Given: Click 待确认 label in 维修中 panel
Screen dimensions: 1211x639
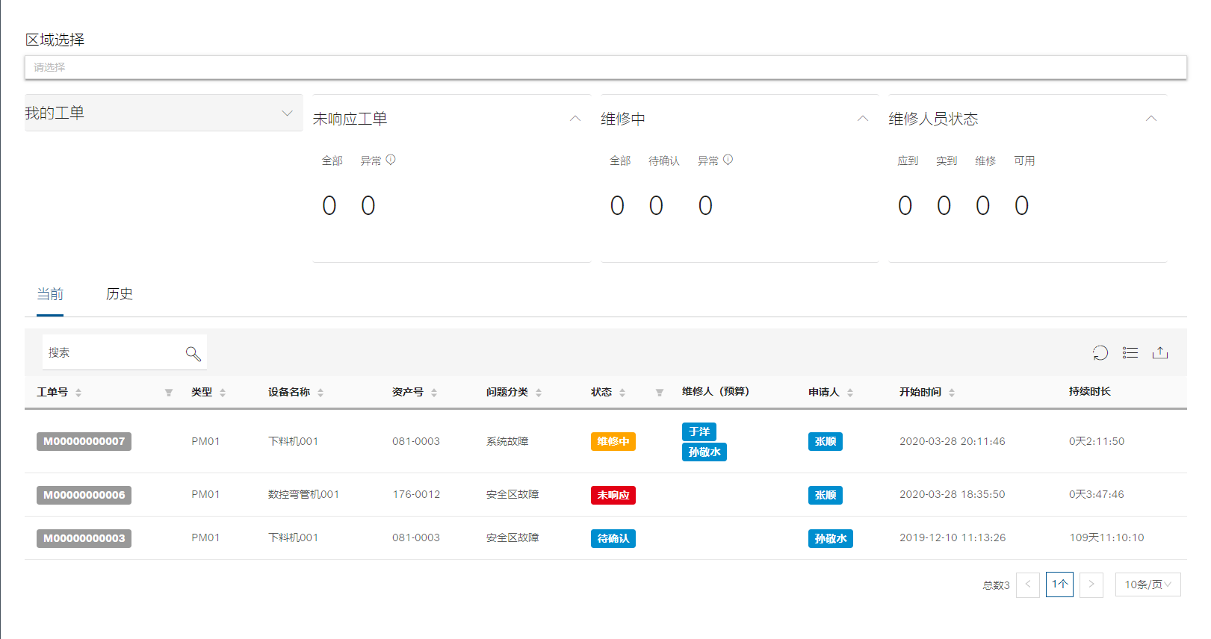Looking at the screenshot, I should 664,160.
